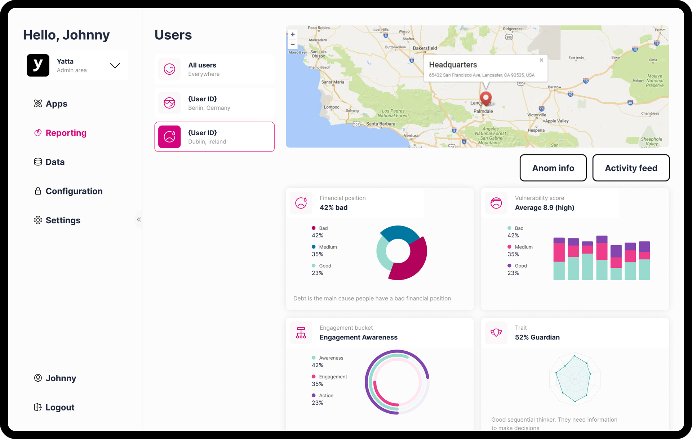
Task: Close the Headquarters map popup
Action: 541,60
